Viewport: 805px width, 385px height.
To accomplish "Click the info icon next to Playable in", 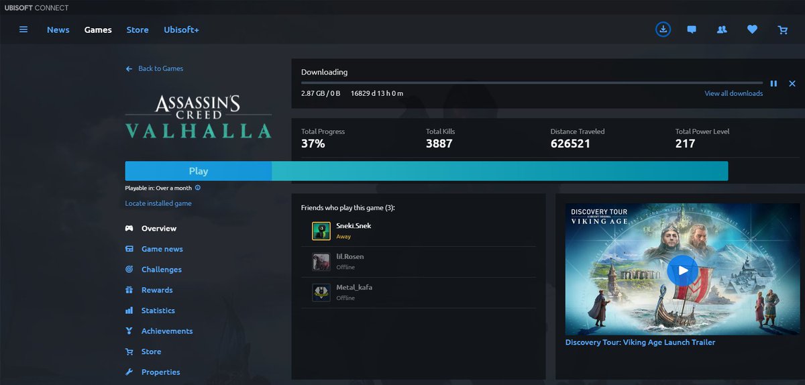I will 198,188.
